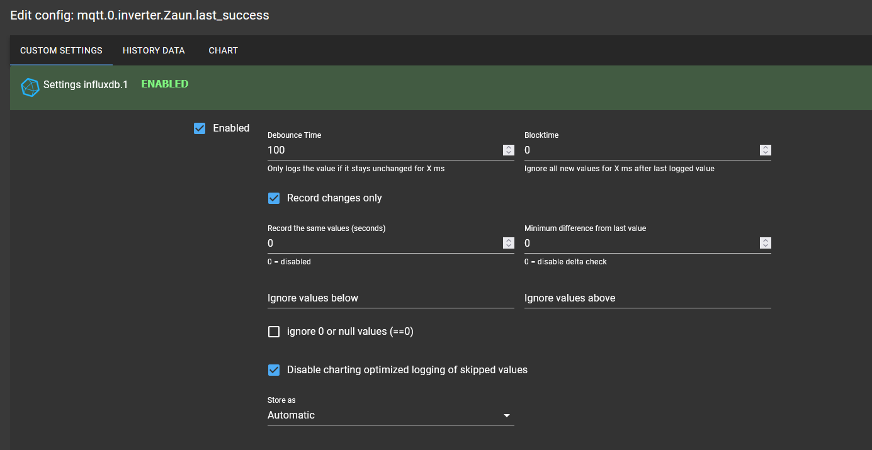Click the '0 = disable delta check' hint

(x=565, y=262)
